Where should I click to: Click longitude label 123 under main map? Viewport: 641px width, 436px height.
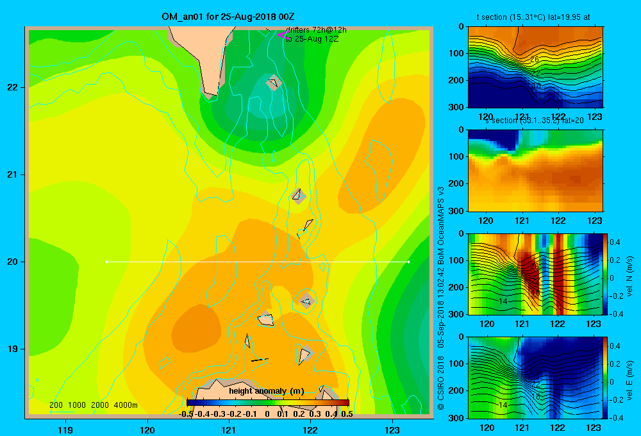[392, 430]
